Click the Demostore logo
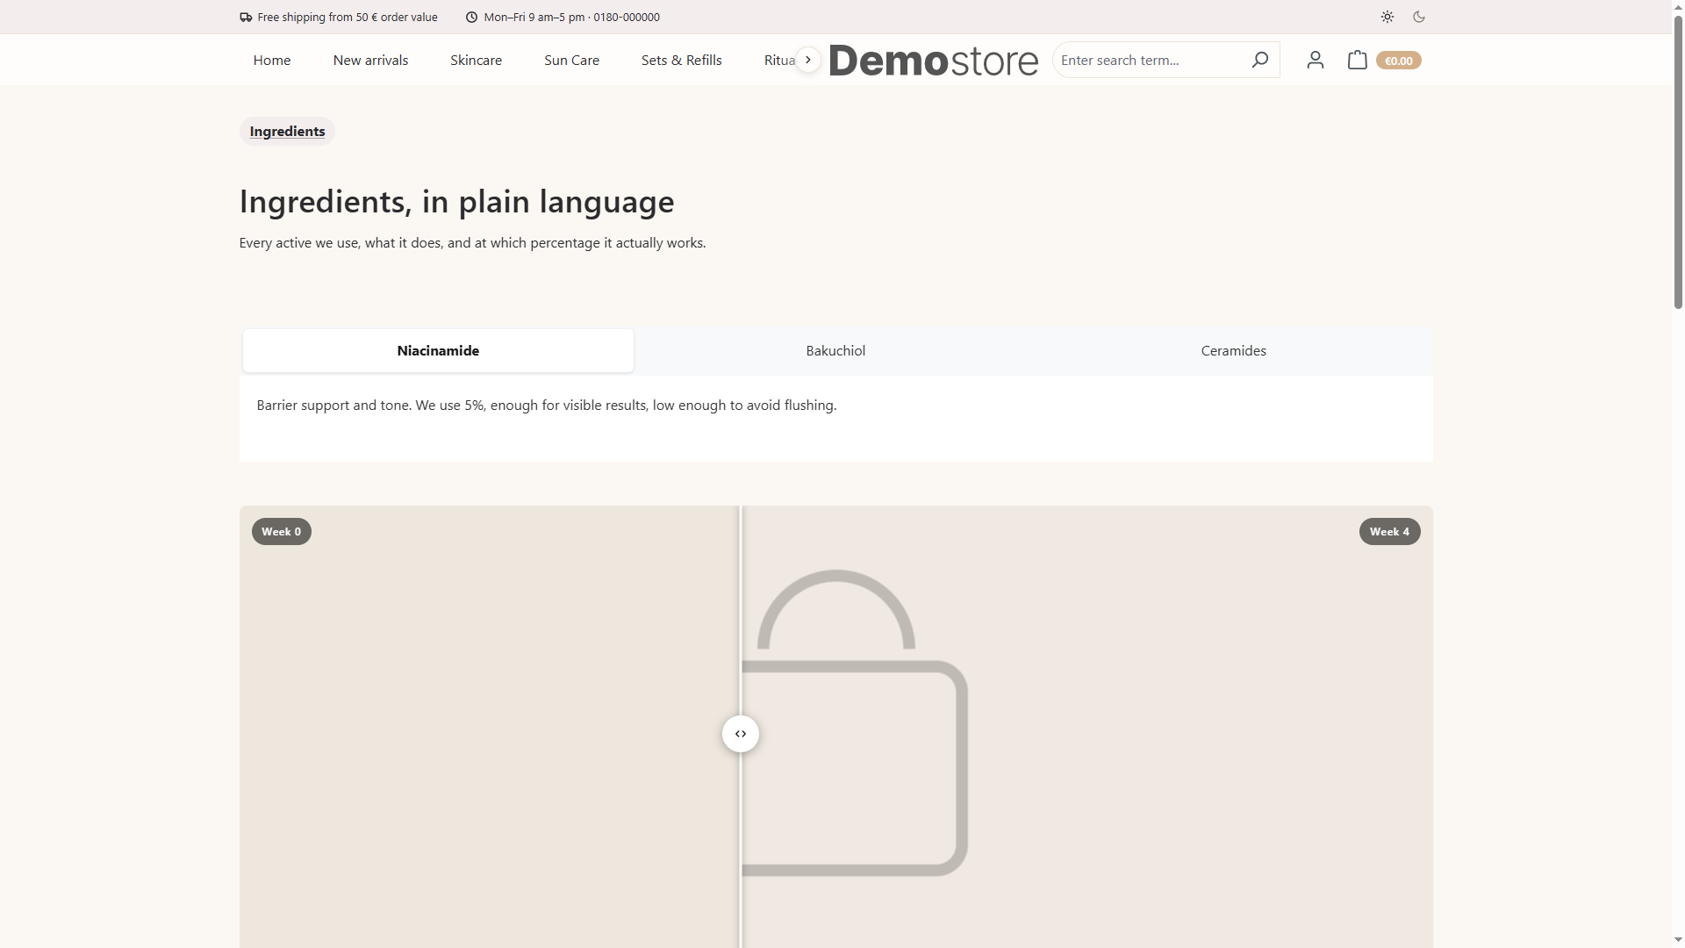1685x948 pixels. tap(934, 60)
